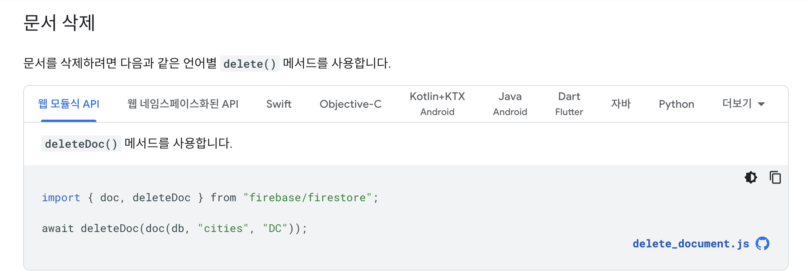Select the 웹 모듈식 API tab

click(x=69, y=103)
